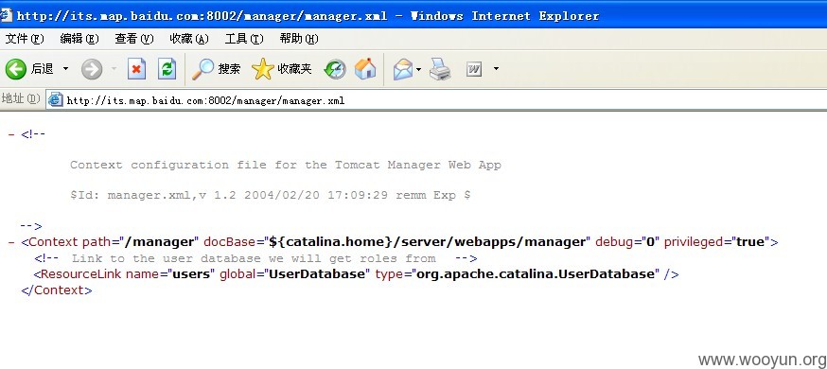Click the Mail envelope icon
Viewport: 827px width, 369px height.
(403, 69)
